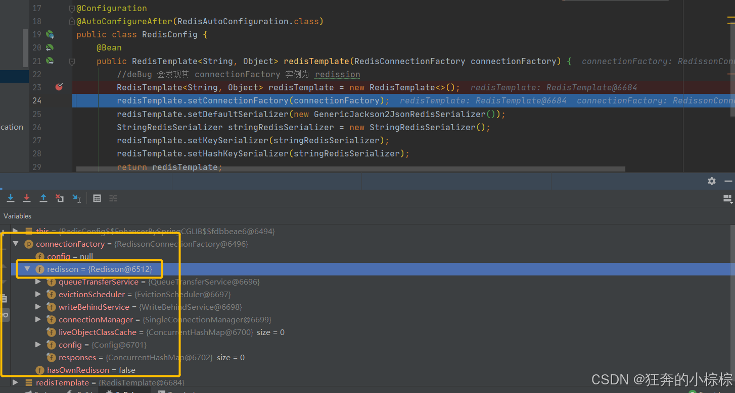Click the @Bean annotation on line 20
Screen dimensions: 735x393
click(x=109, y=48)
